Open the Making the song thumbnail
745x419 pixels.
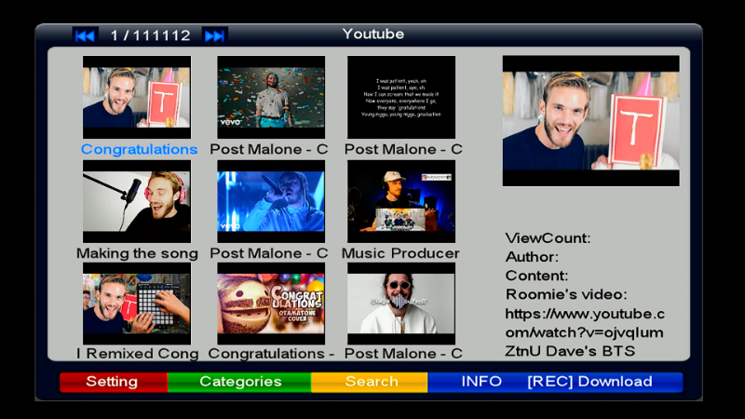[x=137, y=201]
